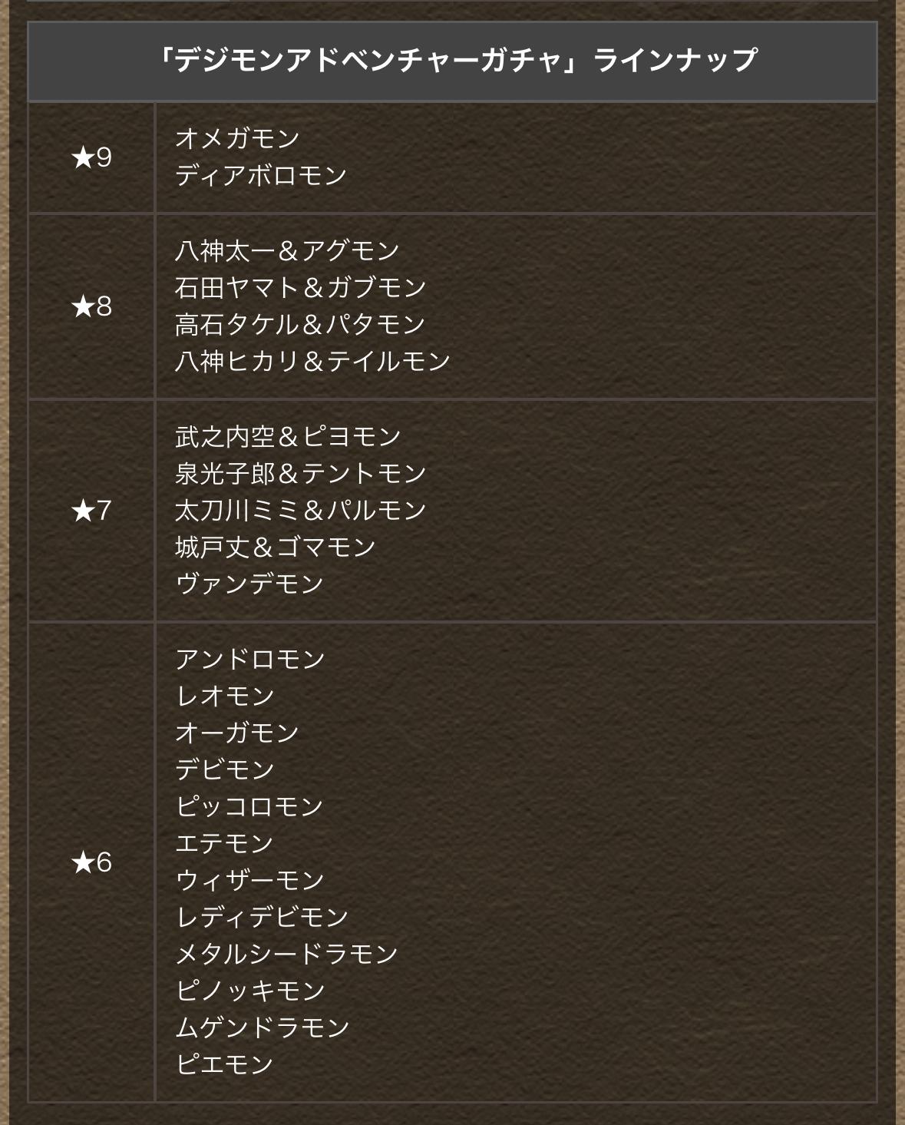Select the アンドロモン entry
This screenshot has width=905, height=1125.
click(250, 659)
